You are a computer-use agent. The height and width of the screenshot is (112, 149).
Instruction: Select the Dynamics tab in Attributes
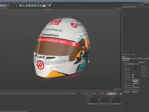(x=141, y=58)
